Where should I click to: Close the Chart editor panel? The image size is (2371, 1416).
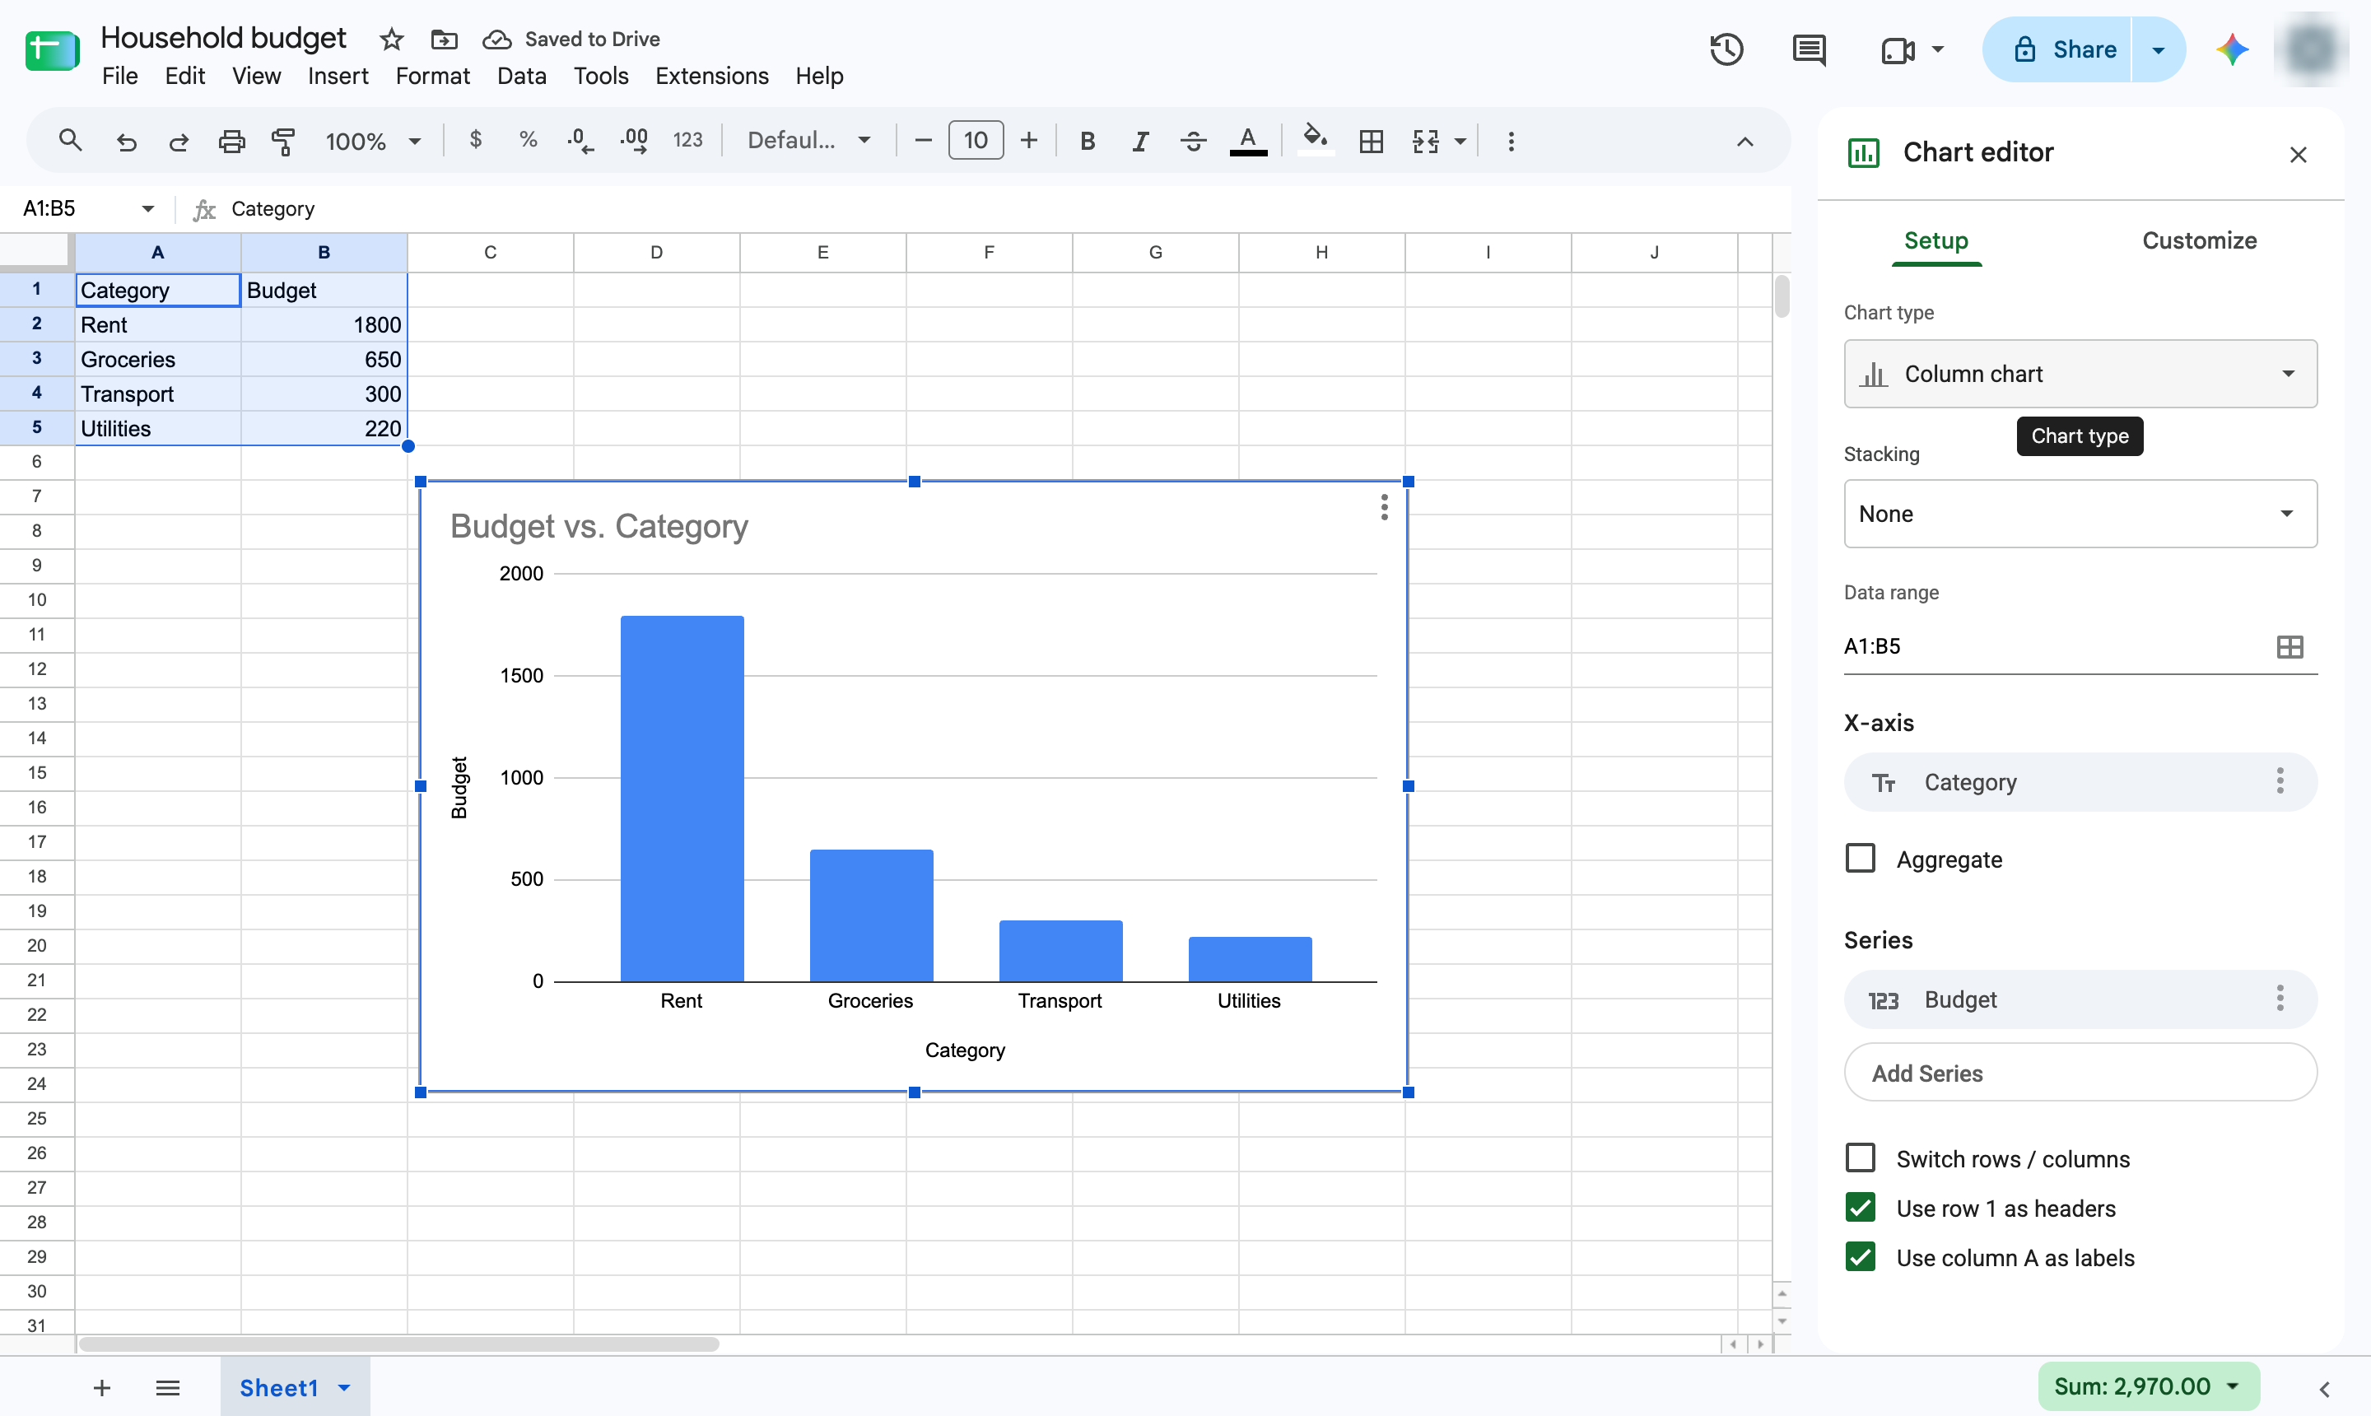click(2299, 155)
